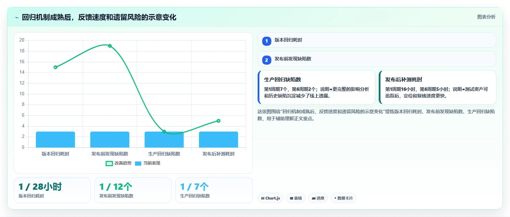
Task: Click the Chart.js chip icon
Action: [263, 198]
